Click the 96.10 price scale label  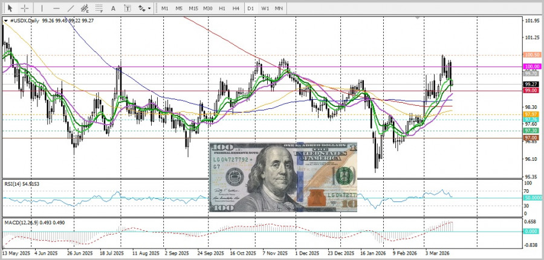[532, 159]
